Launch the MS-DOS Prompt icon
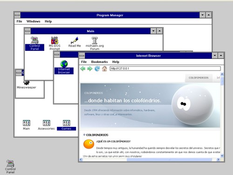The height and width of the screenshot is (175, 233). point(55,43)
